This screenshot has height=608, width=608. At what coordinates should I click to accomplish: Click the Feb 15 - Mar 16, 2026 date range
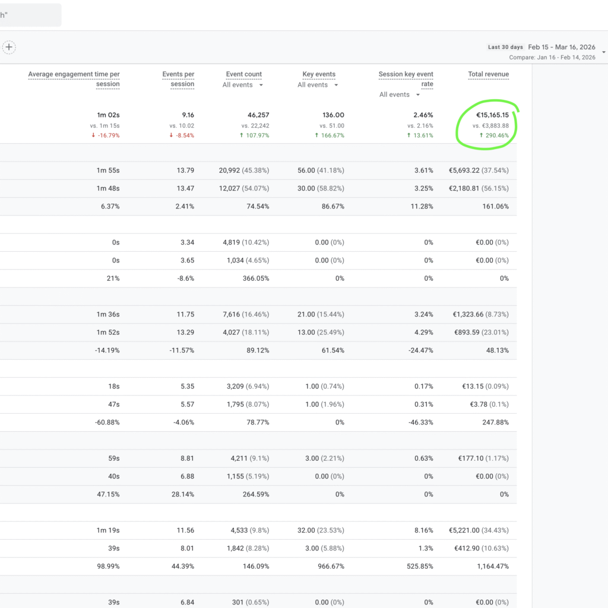pyautogui.click(x=561, y=47)
